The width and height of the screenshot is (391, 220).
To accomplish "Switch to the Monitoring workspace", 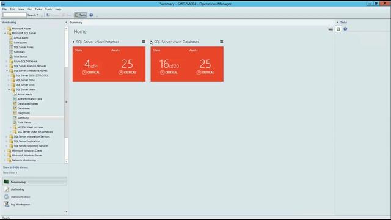I will click(35, 182).
